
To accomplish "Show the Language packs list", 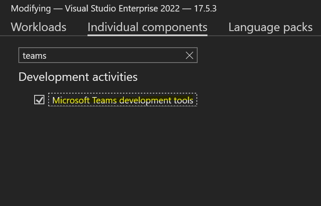I will pyautogui.click(x=270, y=27).
